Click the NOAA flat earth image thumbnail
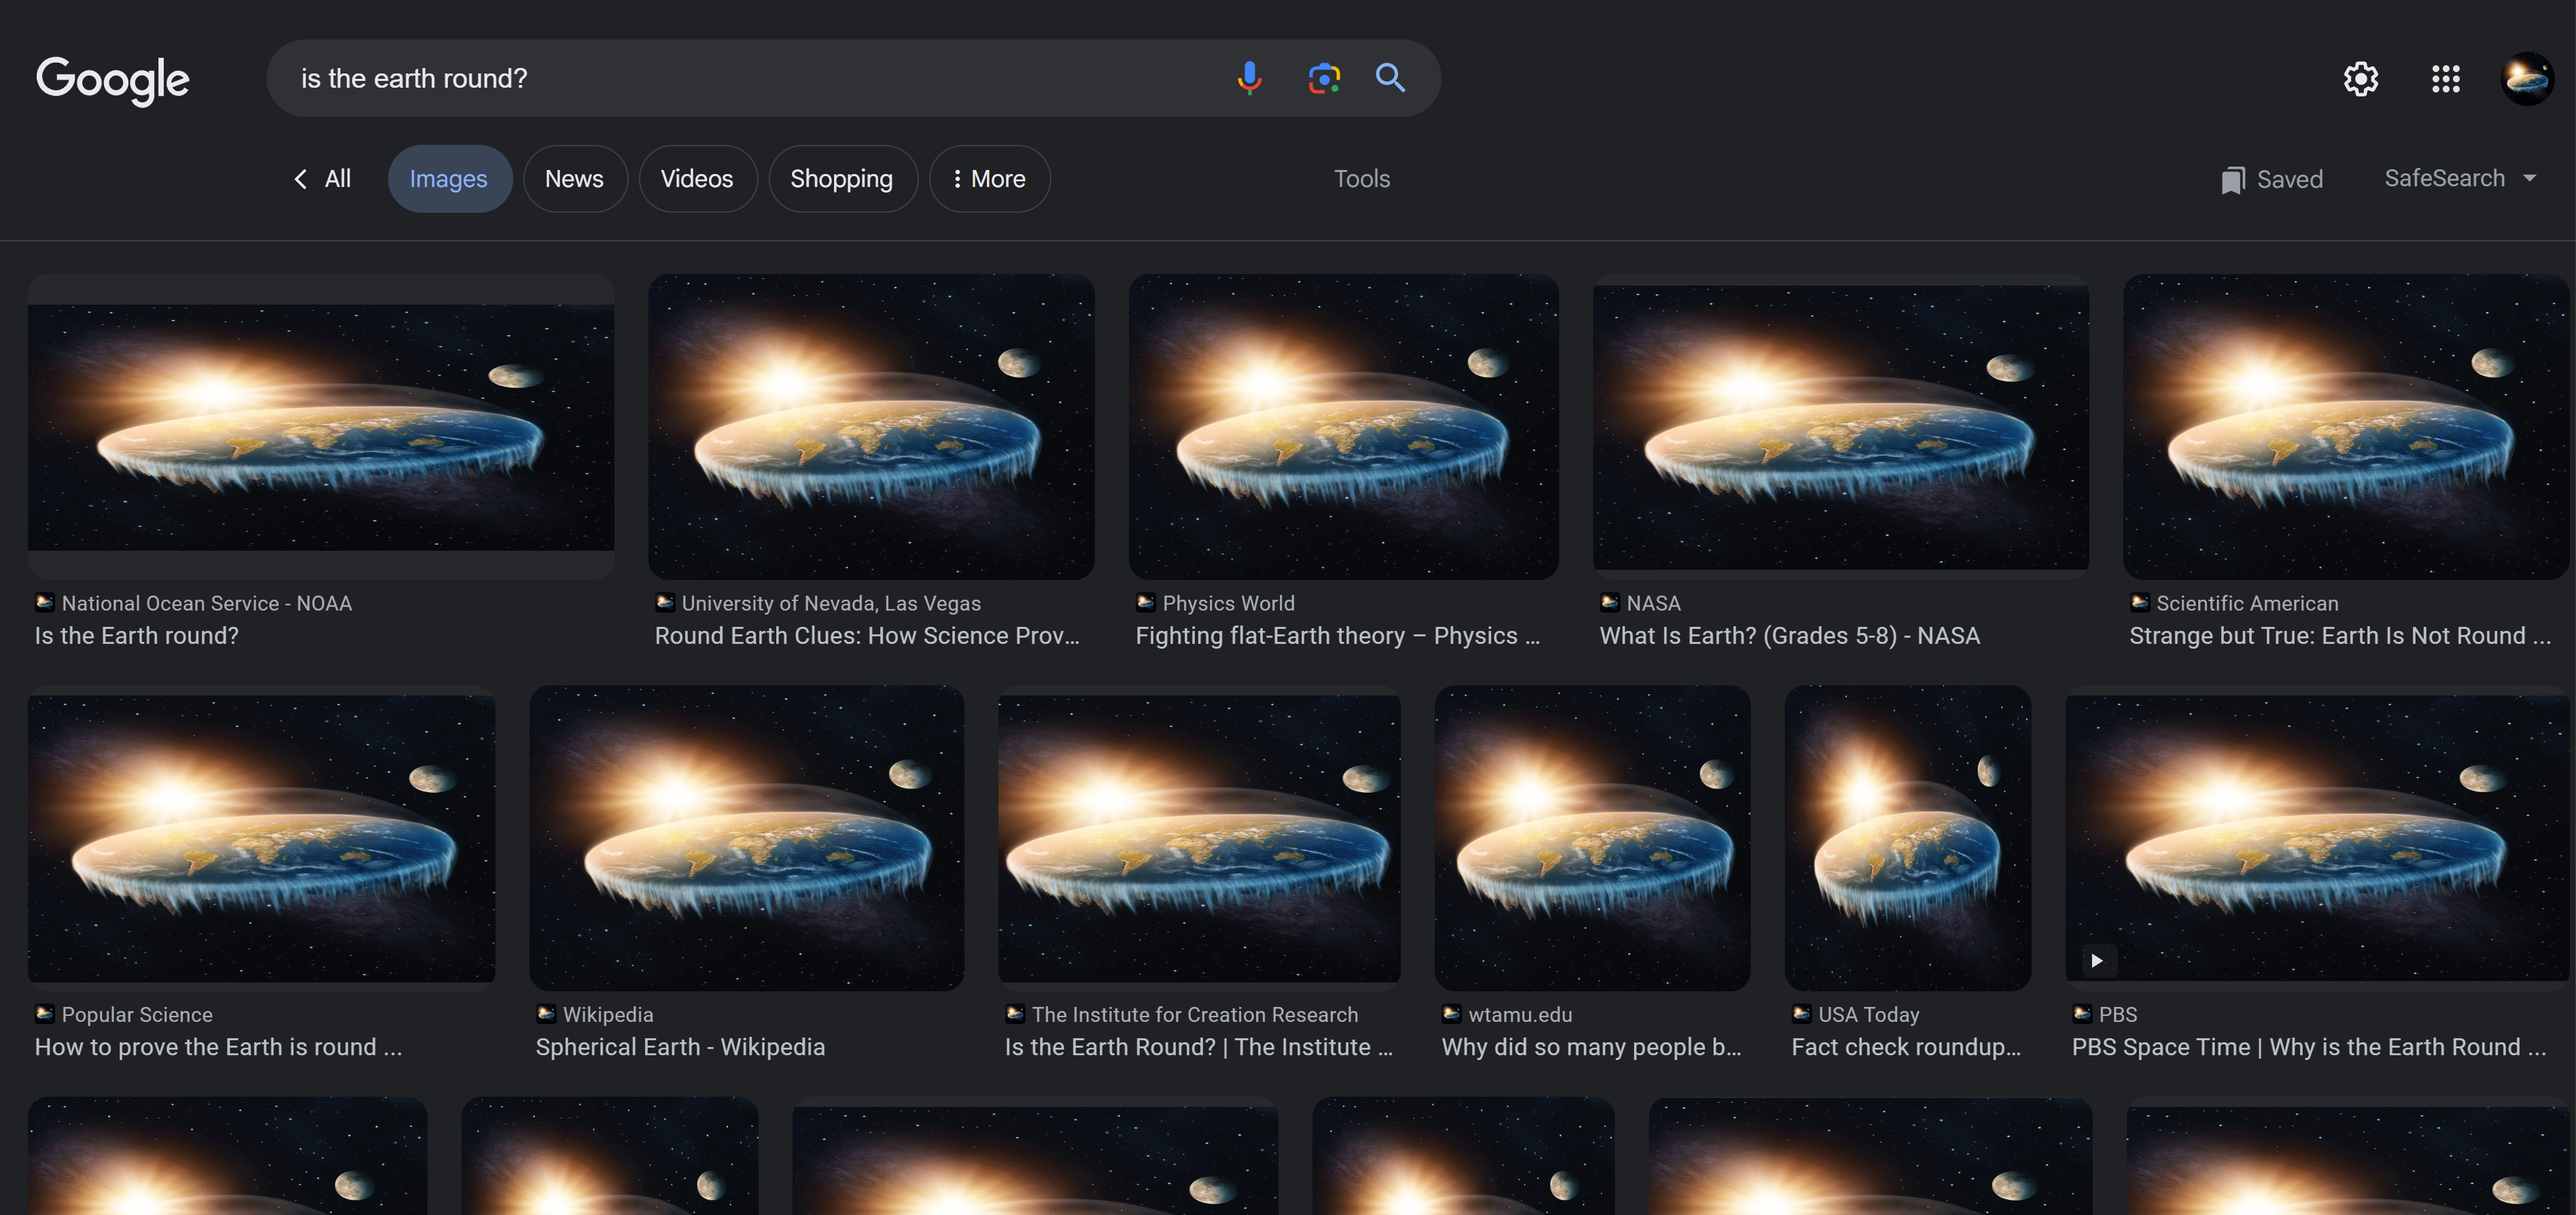The height and width of the screenshot is (1215, 2576). click(321, 427)
